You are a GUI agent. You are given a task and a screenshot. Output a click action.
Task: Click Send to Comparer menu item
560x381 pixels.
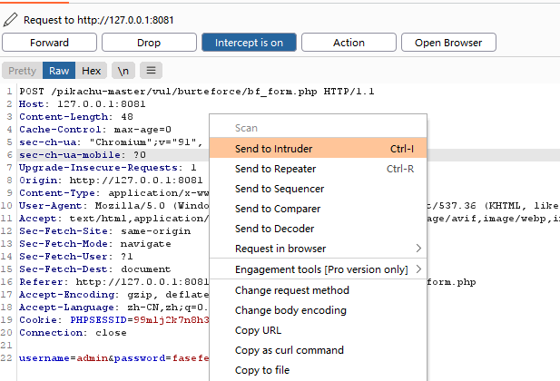(x=278, y=209)
